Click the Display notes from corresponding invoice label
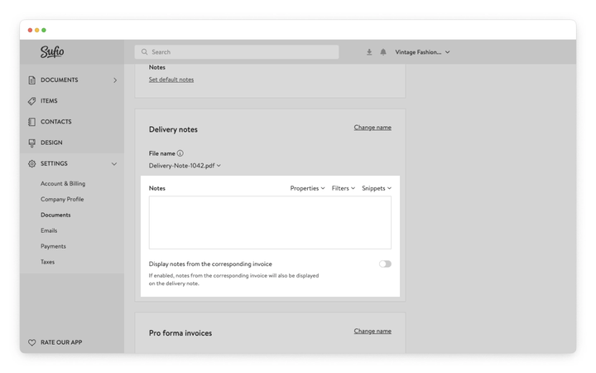Image resolution: width=596 pixels, height=373 pixels. (210, 264)
